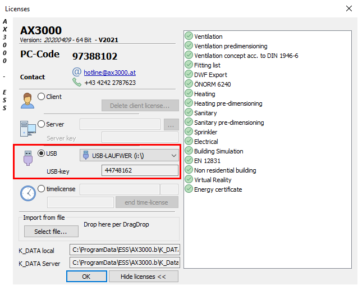Click check icon beside Virtual Reality
Image resolution: width=358 pixels, height=285 pixels.
pos(189,179)
